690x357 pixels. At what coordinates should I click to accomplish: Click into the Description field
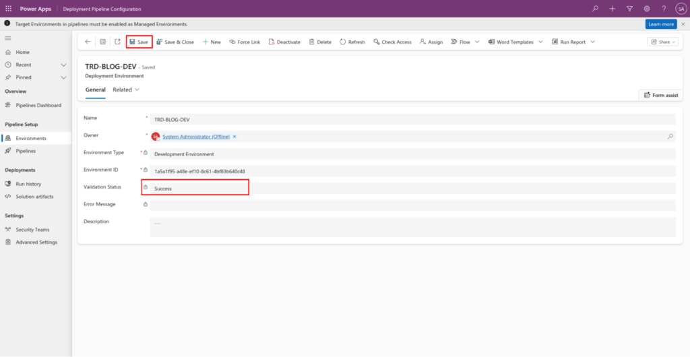412,226
